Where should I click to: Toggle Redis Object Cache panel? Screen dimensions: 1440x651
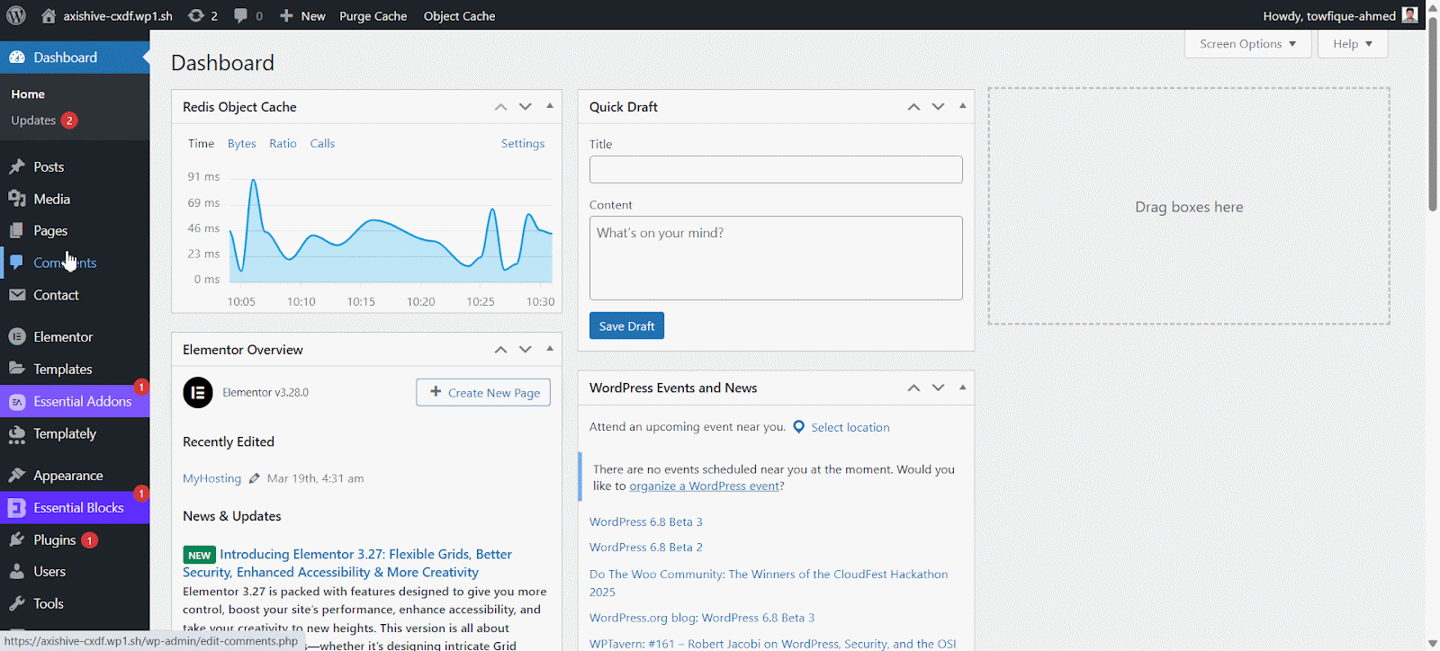550,106
